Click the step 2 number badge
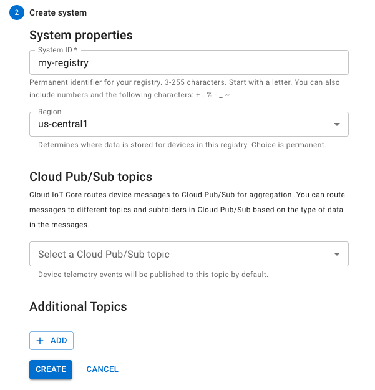Screen dimensions: 375x390 point(16,12)
